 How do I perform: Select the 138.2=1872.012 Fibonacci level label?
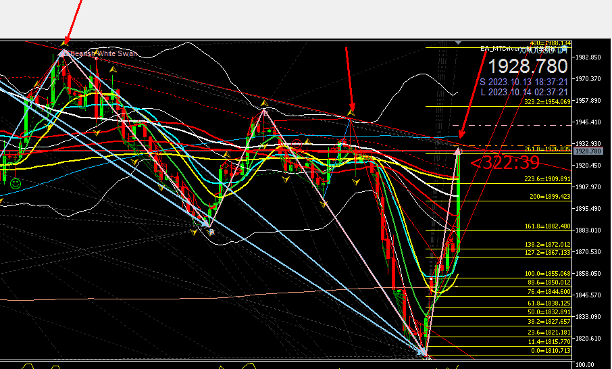tap(547, 245)
